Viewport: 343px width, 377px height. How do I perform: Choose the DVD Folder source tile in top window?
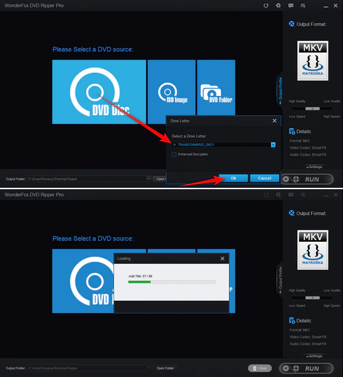216,88
